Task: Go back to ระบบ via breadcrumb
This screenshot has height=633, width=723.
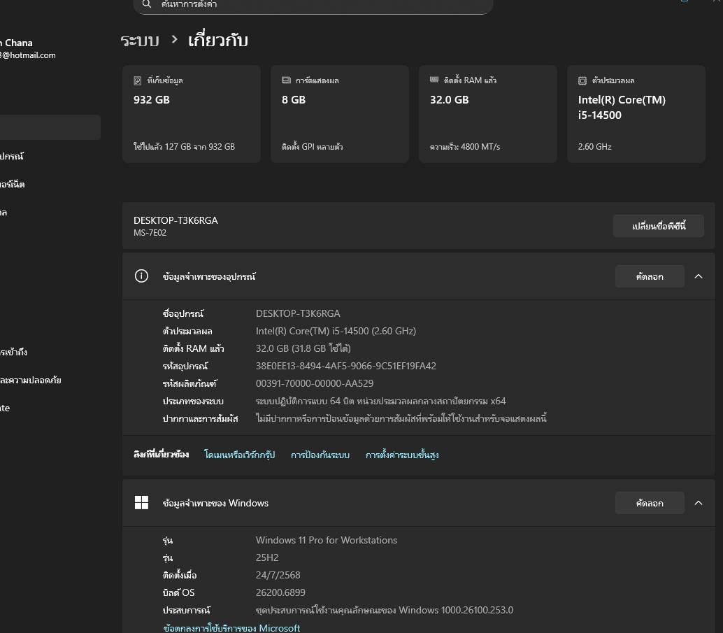Action: click(140, 40)
